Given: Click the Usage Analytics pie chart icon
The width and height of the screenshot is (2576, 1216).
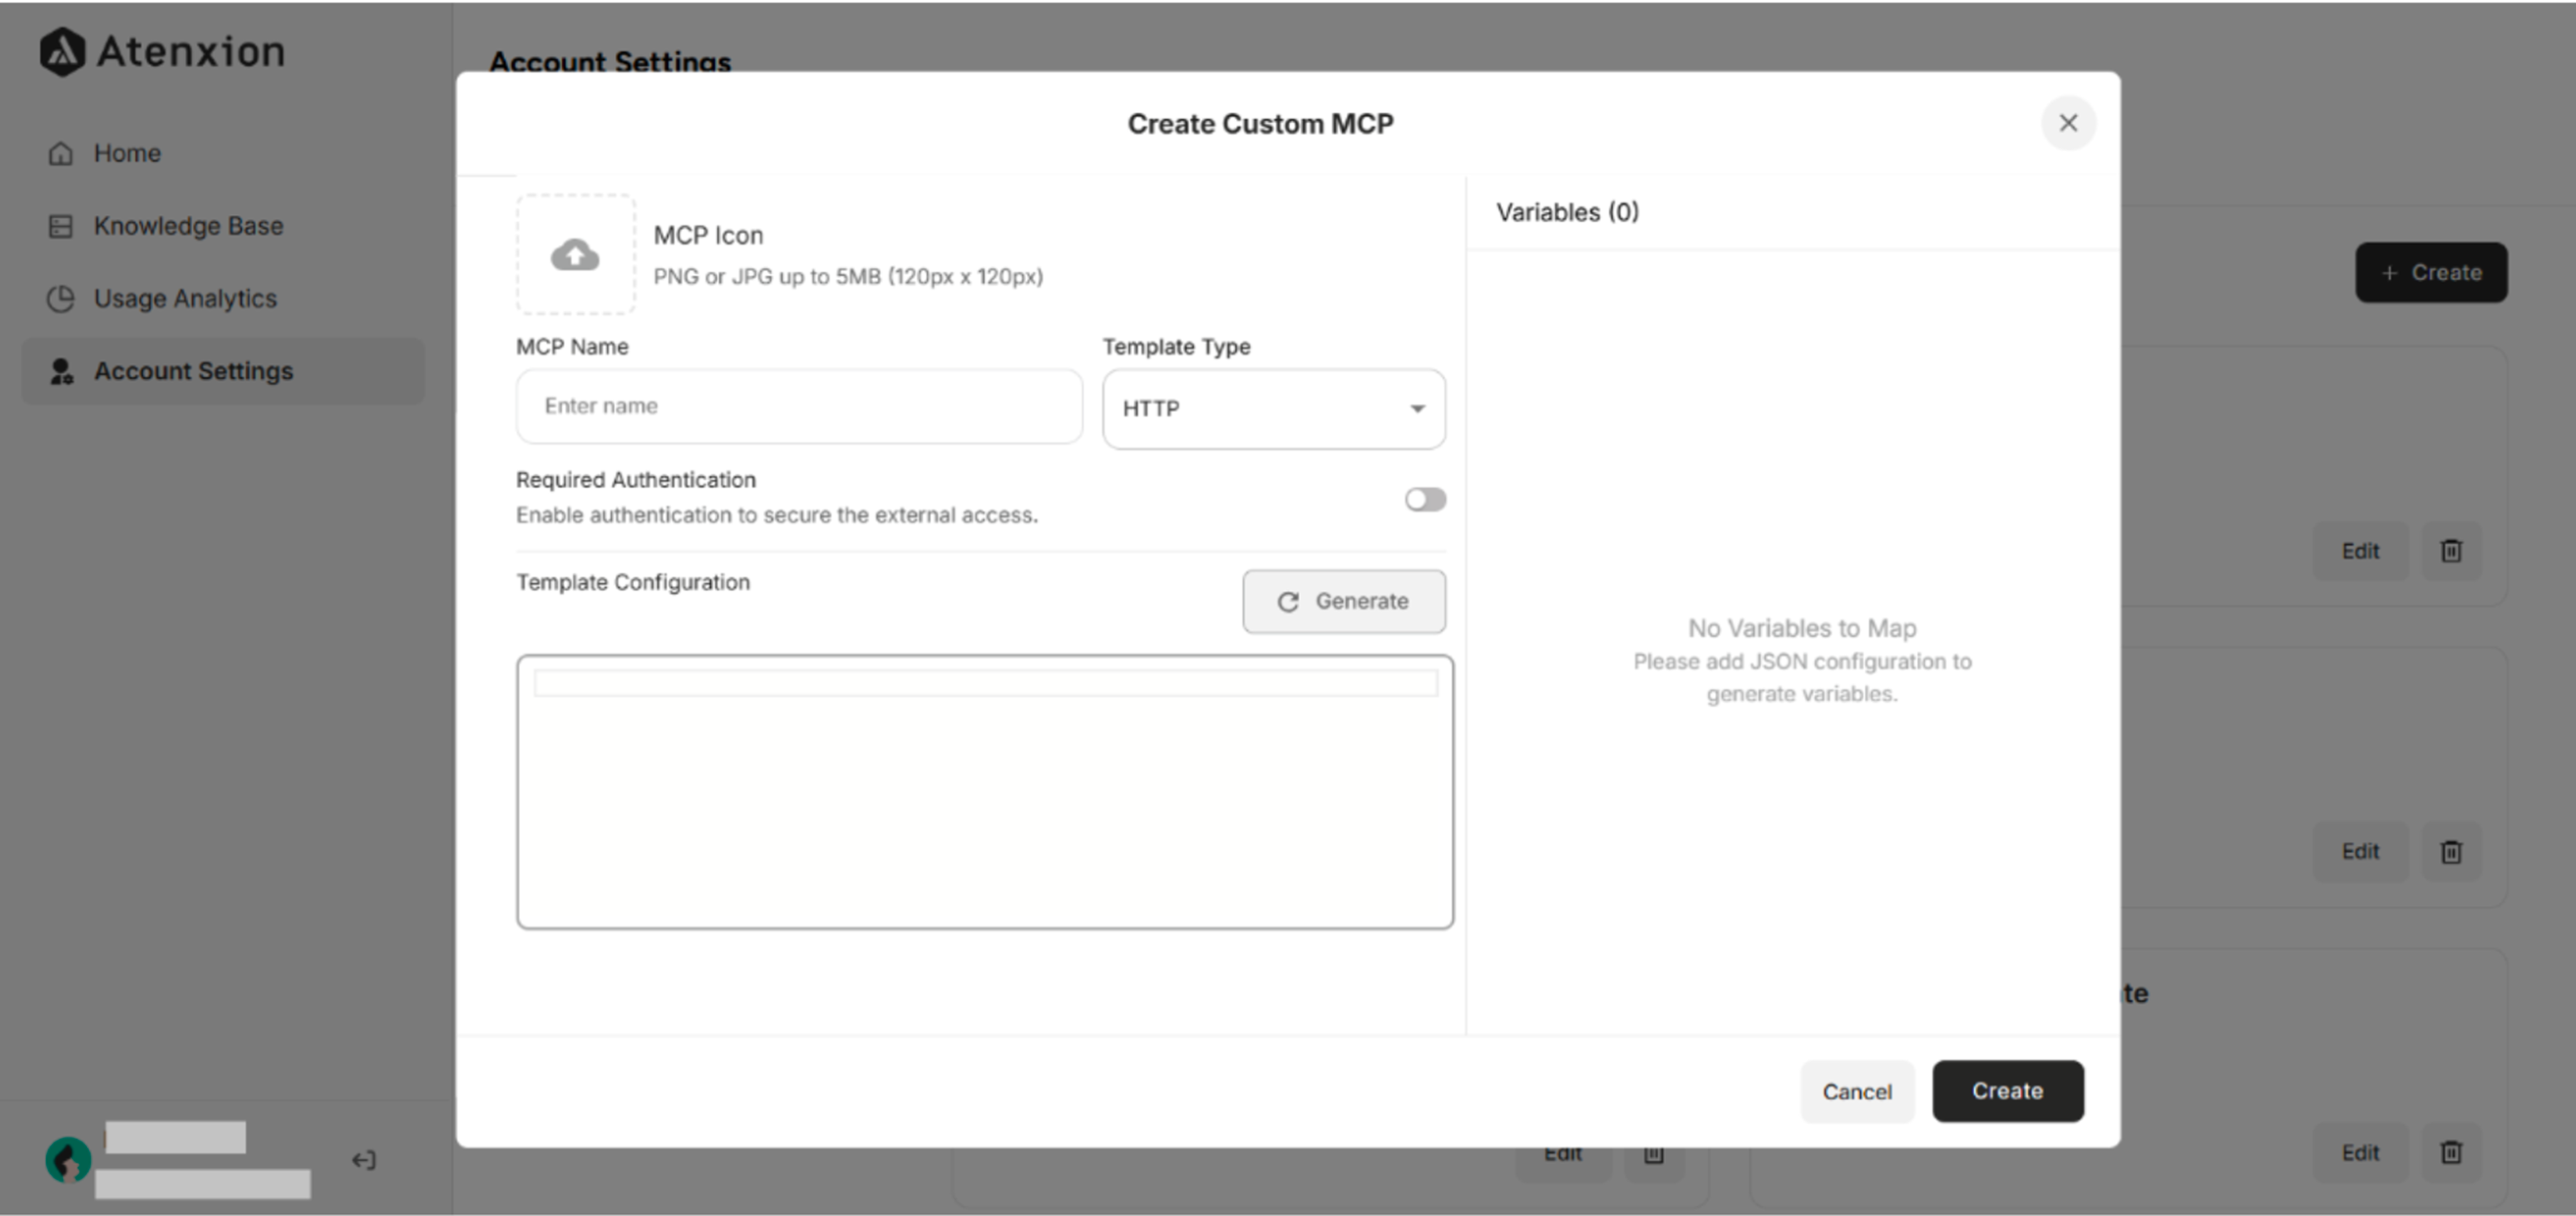Looking at the screenshot, I should (60, 298).
